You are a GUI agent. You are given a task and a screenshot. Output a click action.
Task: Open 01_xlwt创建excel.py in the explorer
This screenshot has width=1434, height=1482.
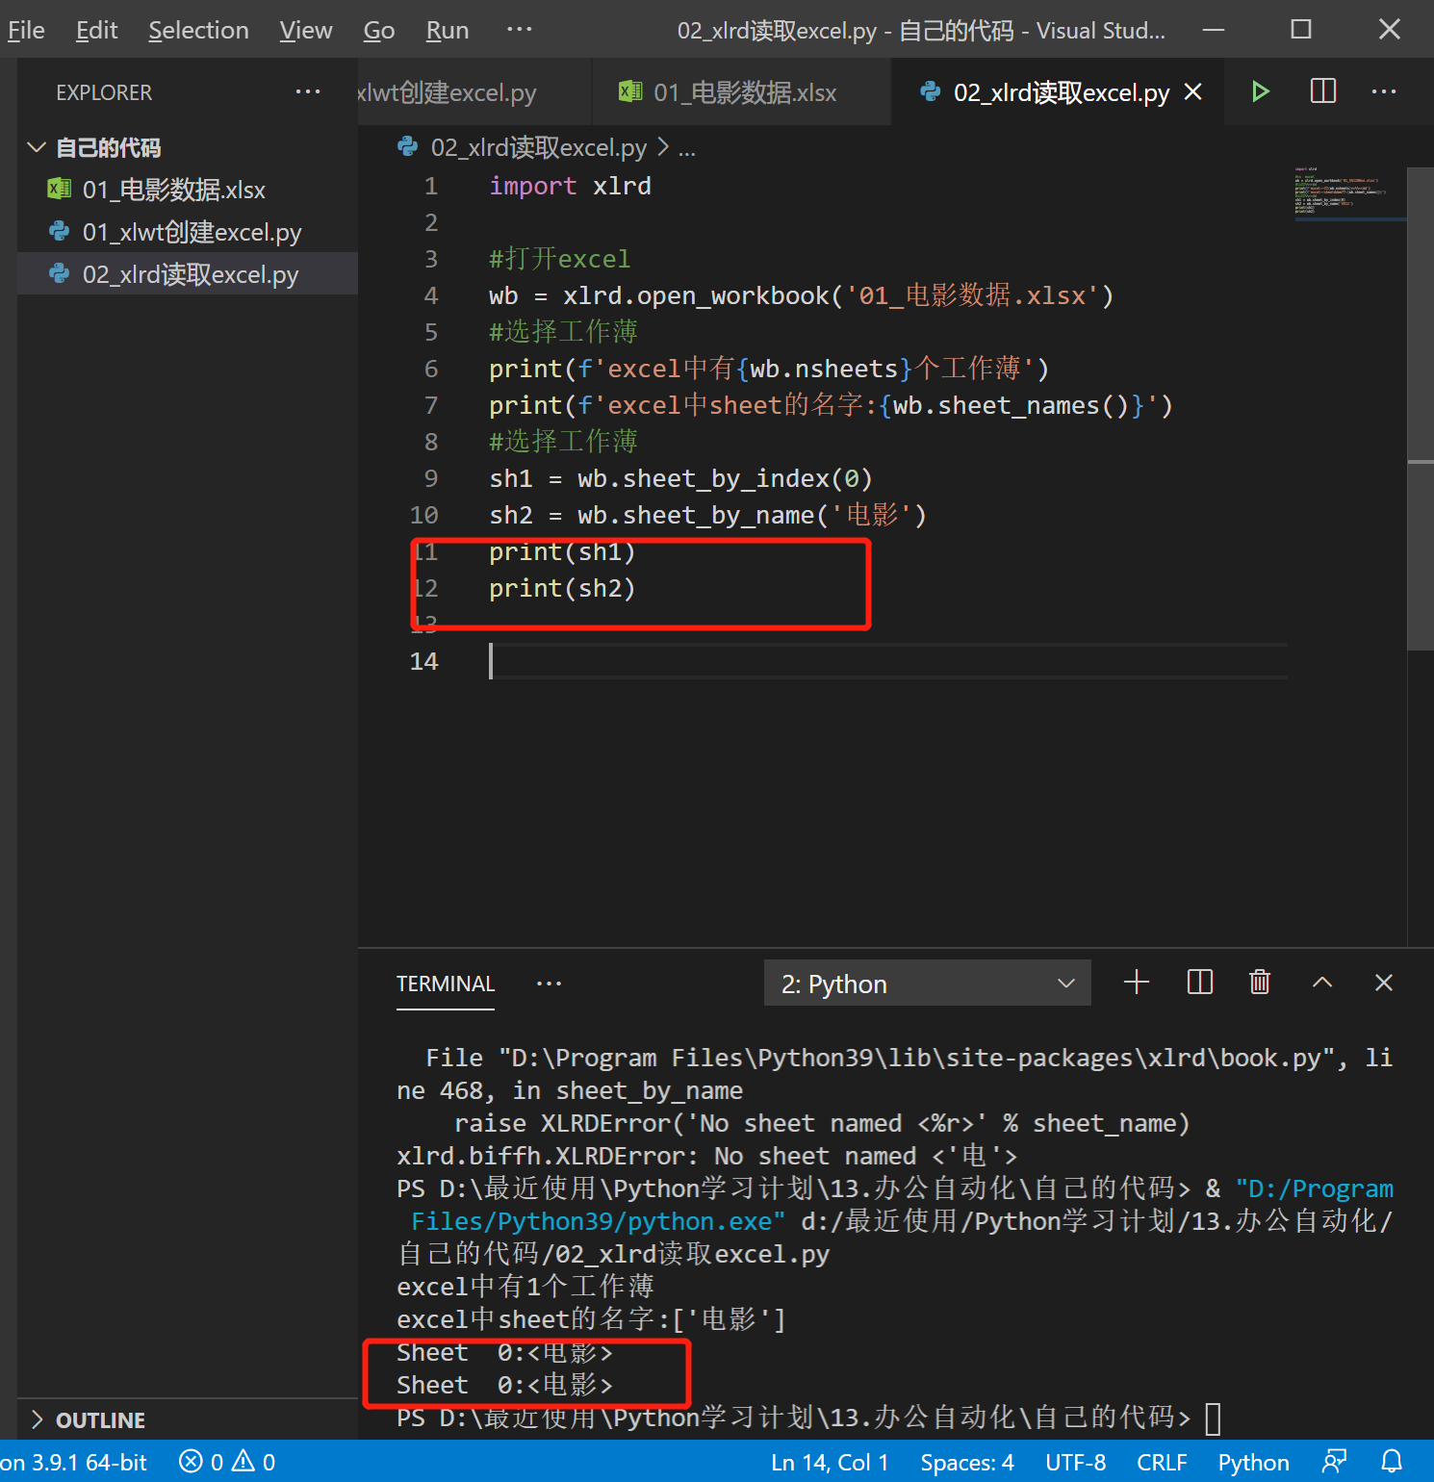188,232
